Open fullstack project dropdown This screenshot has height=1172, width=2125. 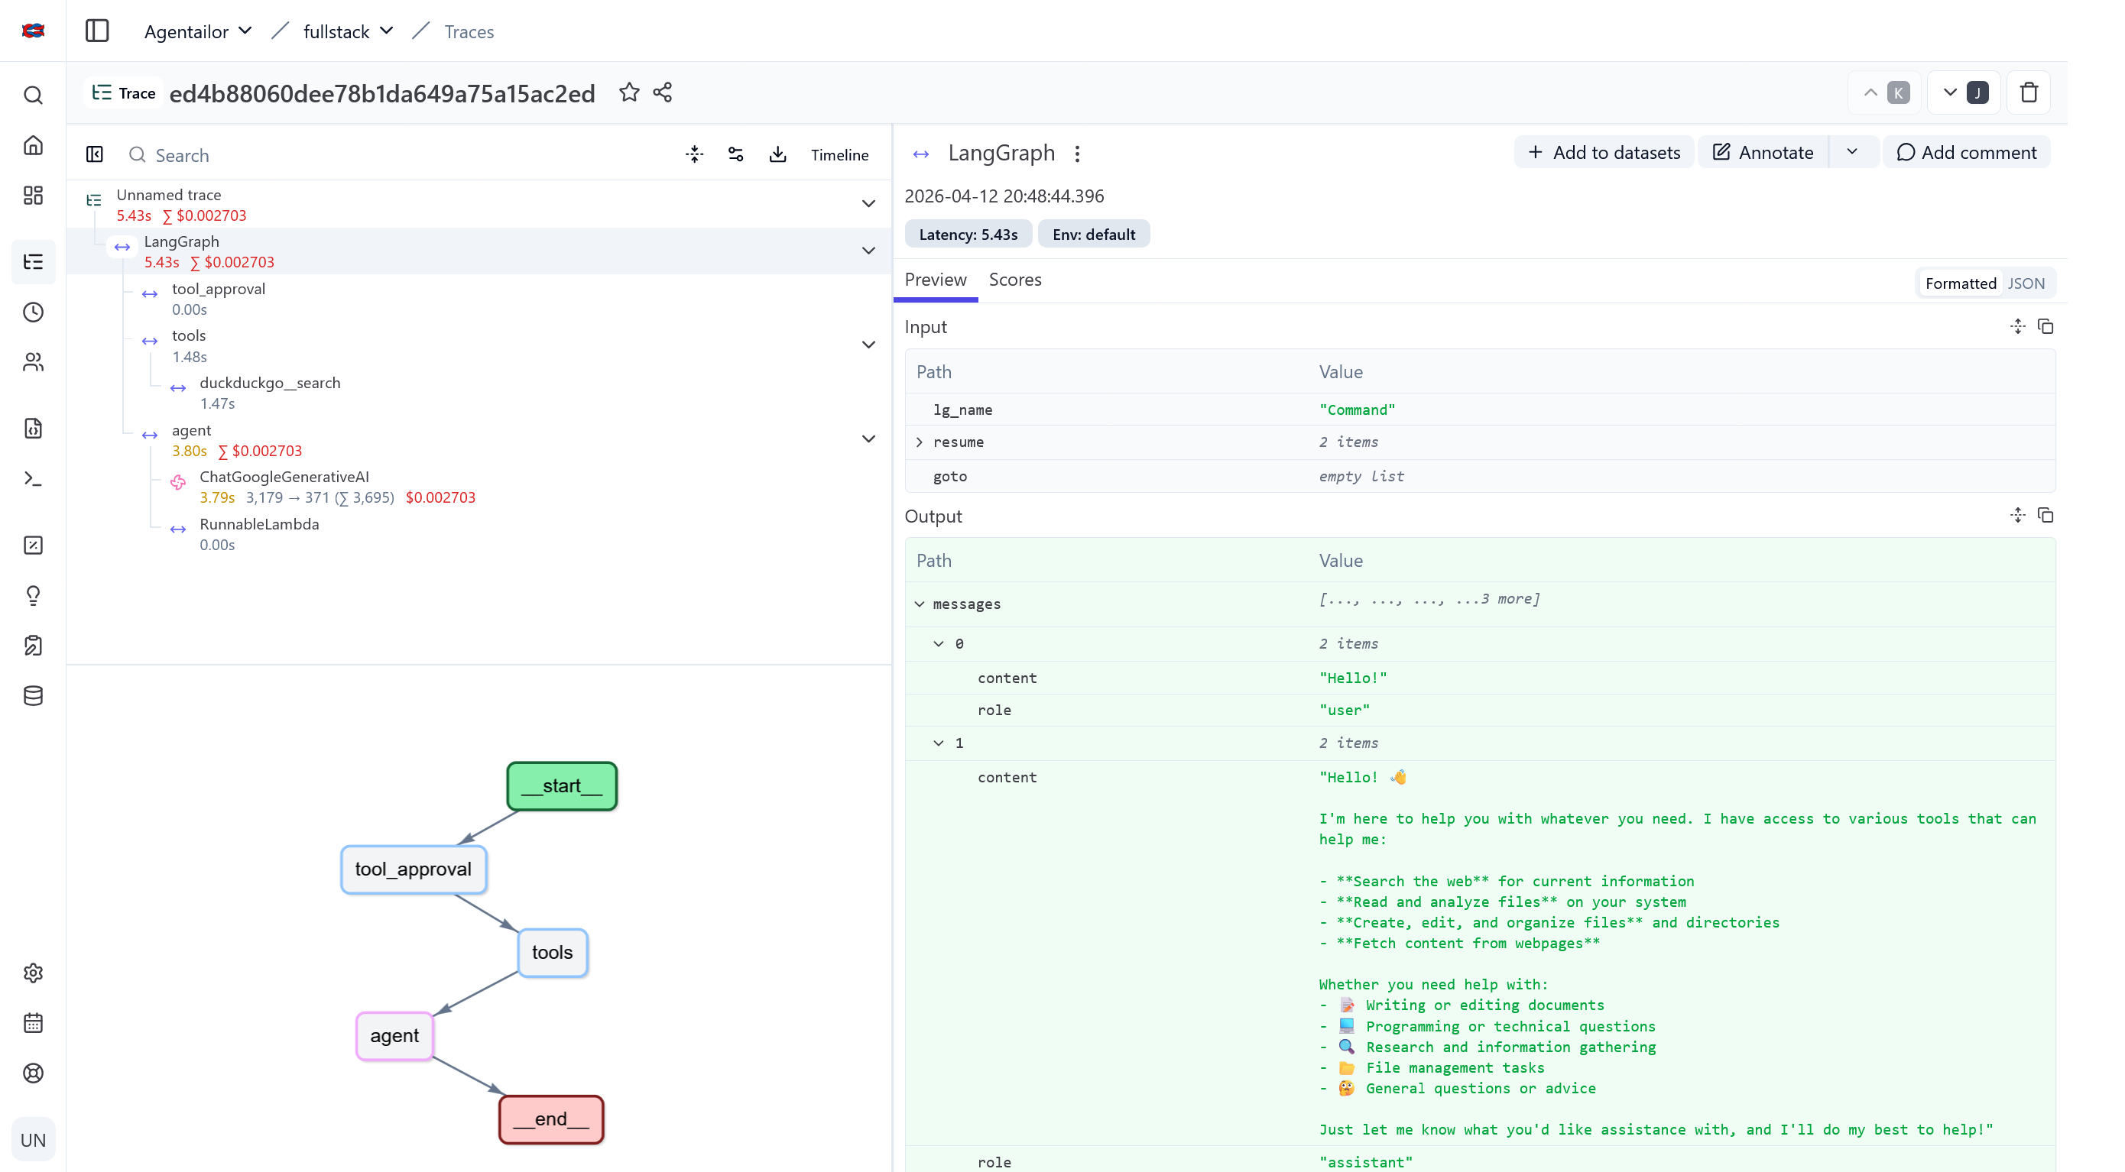(x=348, y=31)
